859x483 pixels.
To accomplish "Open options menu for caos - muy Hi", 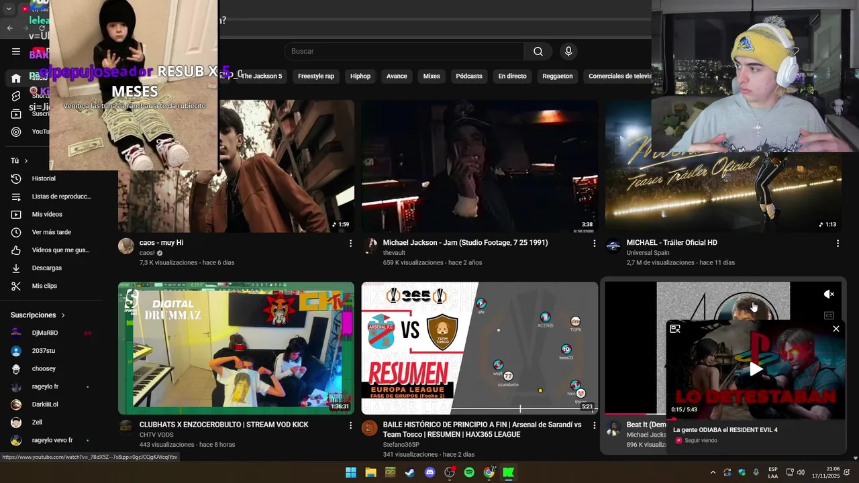I will coord(350,244).
